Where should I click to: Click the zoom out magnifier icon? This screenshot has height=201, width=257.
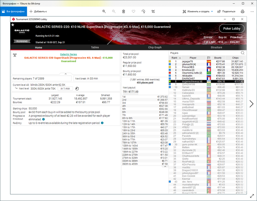tap(114, 11)
